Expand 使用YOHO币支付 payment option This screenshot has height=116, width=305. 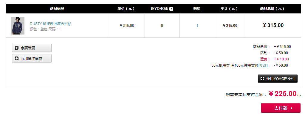(278, 79)
